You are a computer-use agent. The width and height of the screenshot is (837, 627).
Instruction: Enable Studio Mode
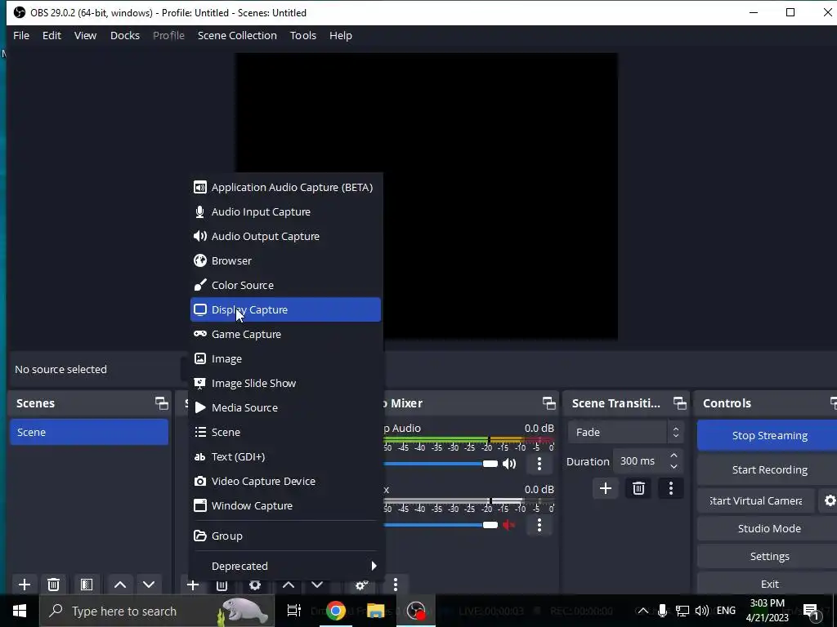point(768,528)
